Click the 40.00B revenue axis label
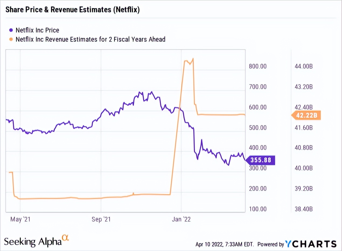 (x=303, y=168)
